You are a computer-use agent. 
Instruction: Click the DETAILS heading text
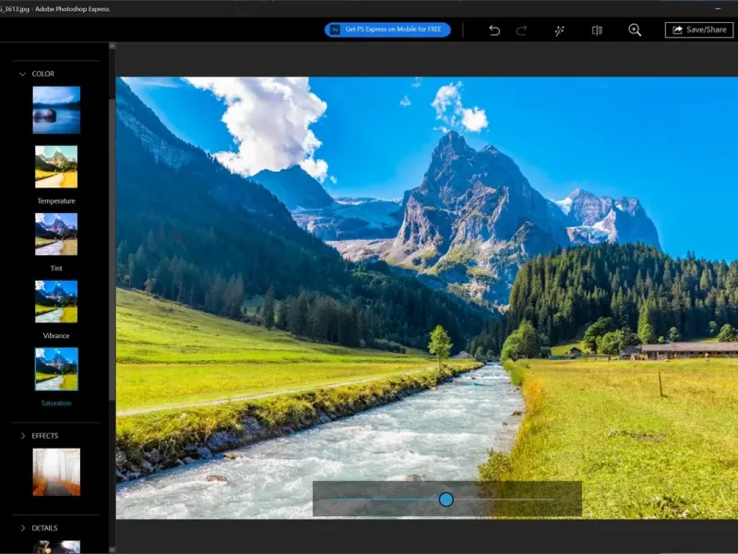point(44,528)
